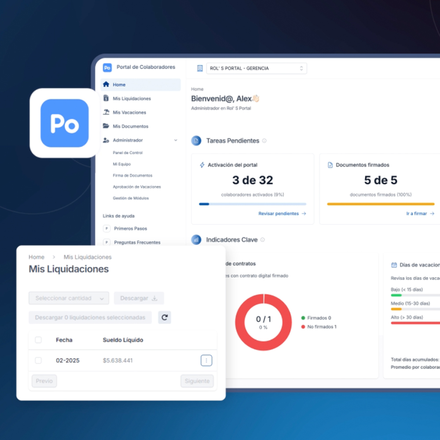440x440 pixels.
Task: Click the large Po app logo
Action: click(x=65, y=123)
